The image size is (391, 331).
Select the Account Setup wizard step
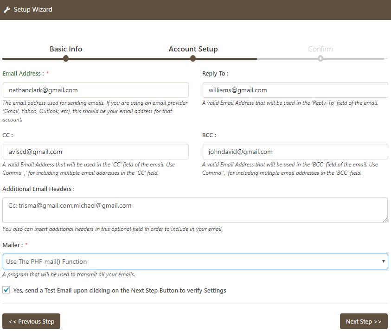point(193,49)
